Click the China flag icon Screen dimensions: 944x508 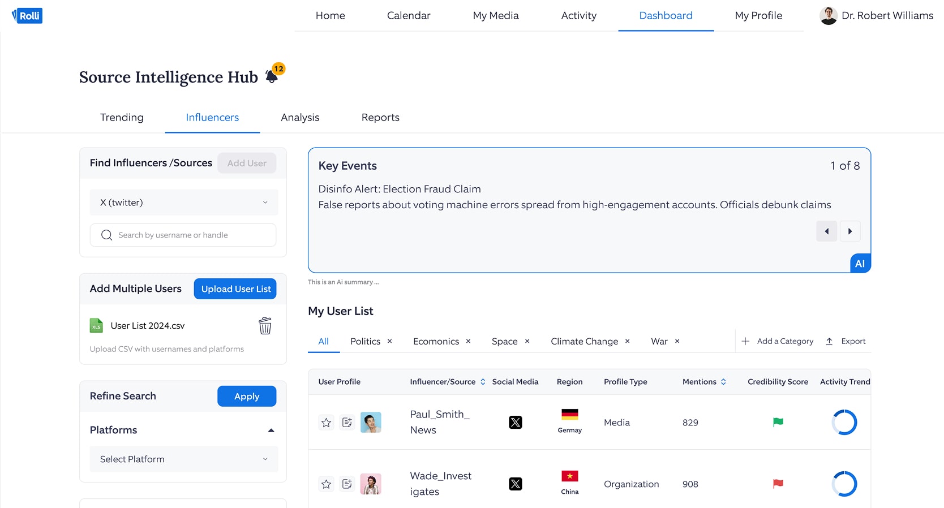[570, 476]
